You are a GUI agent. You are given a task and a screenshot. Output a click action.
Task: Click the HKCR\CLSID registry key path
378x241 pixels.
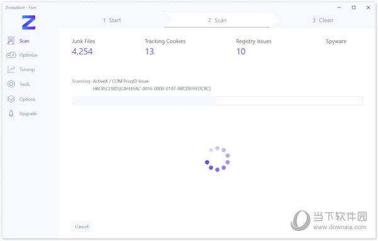click(x=152, y=89)
